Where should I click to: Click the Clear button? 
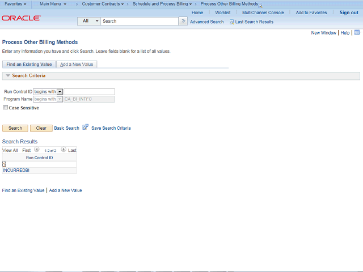pos(41,128)
